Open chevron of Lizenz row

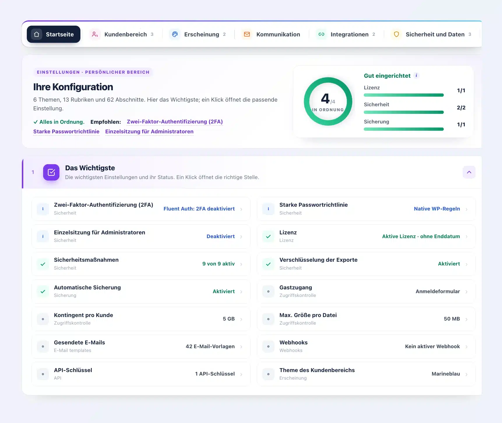tap(467, 237)
